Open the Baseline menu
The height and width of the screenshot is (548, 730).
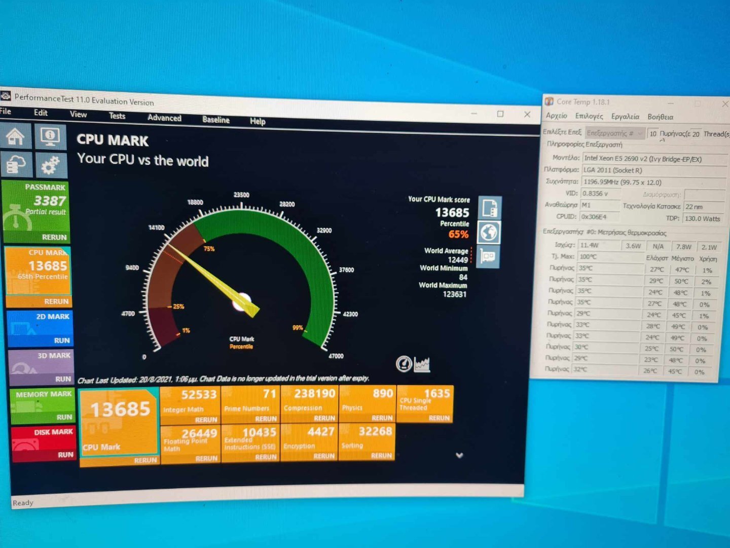point(216,120)
